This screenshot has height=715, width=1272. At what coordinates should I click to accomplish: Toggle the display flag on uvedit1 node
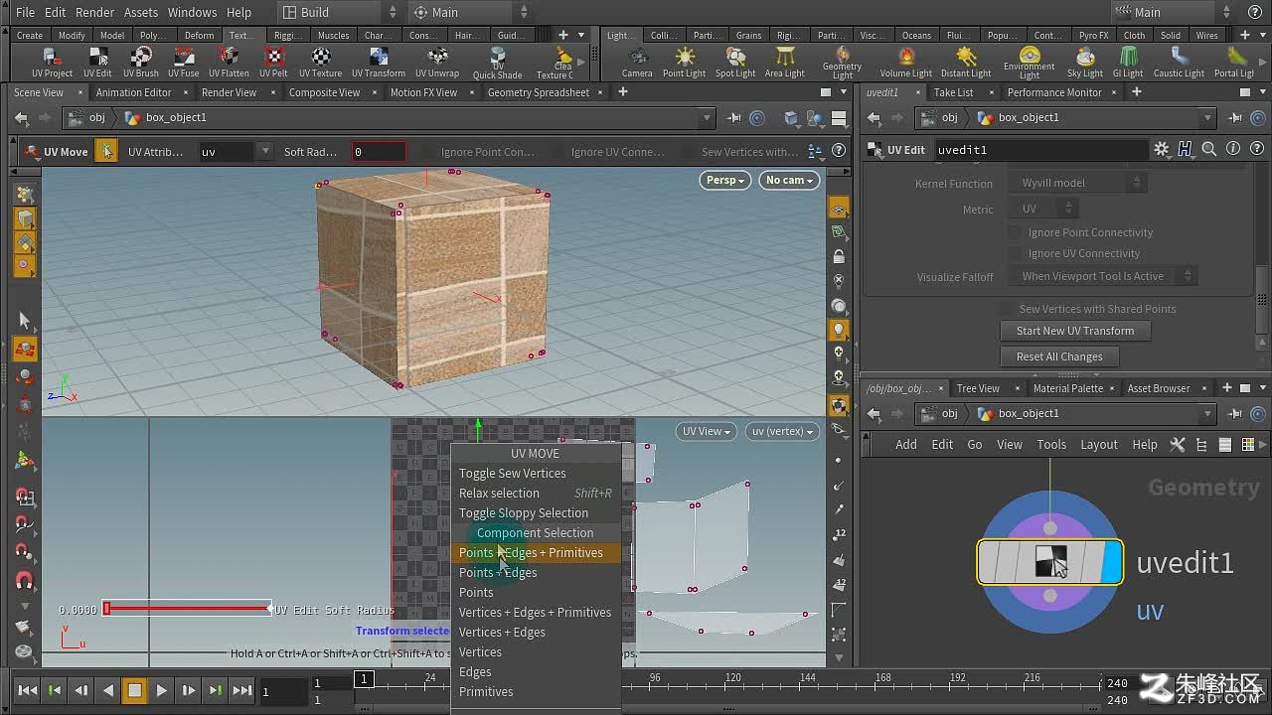(x=1111, y=562)
